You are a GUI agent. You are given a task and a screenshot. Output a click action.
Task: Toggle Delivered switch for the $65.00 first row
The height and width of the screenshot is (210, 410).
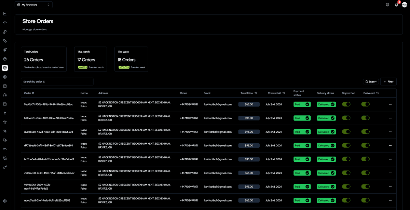(x=365, y=104)
